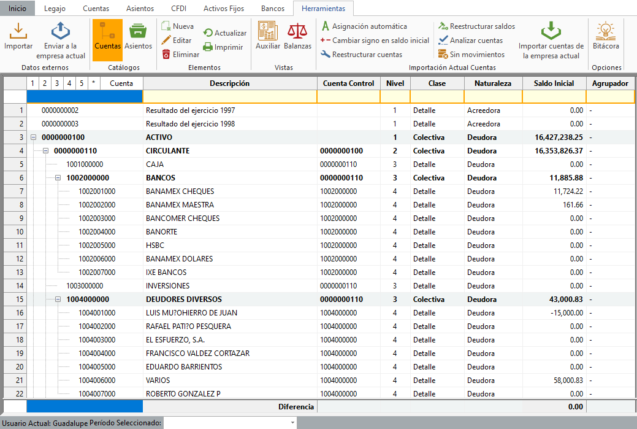637x429 pixels.
Task: Toggle level 1 button in grid header
Action: point(32,83)
